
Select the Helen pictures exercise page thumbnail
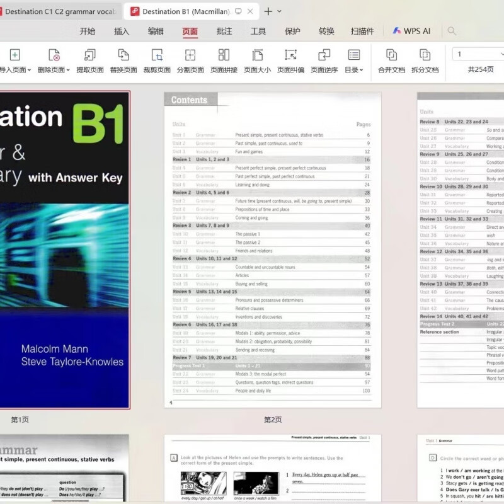pyautogui.click(x=273, y=468)
